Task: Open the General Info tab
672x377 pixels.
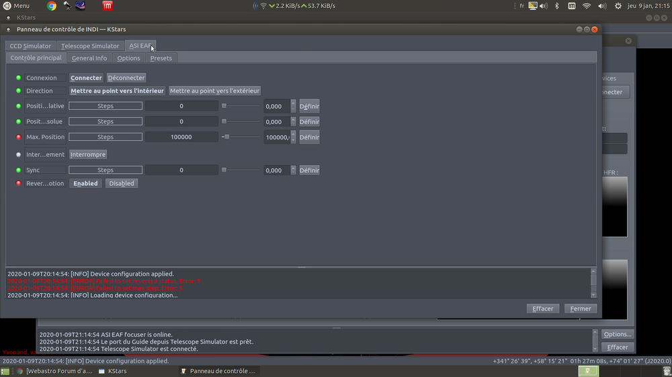Action: 89,58
